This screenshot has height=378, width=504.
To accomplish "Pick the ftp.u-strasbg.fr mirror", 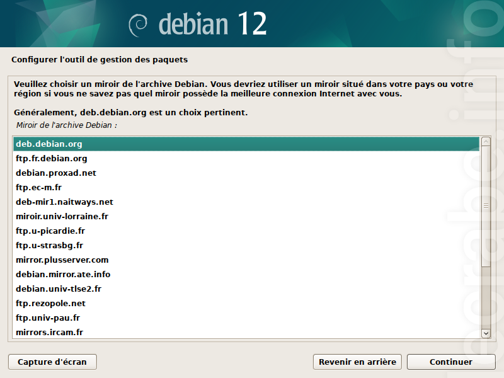I will tap(246, 245).
